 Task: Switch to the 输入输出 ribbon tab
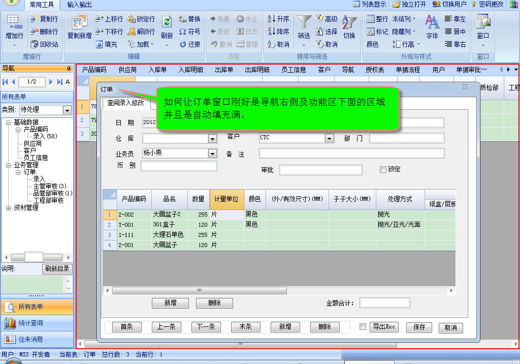coord(80,5)
